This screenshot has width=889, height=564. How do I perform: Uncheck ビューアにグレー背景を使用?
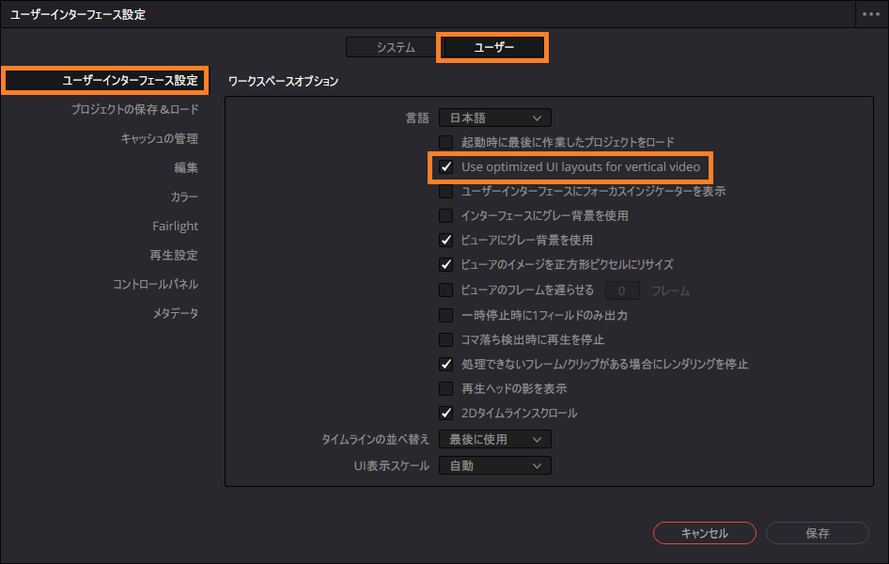click(446, 241)
